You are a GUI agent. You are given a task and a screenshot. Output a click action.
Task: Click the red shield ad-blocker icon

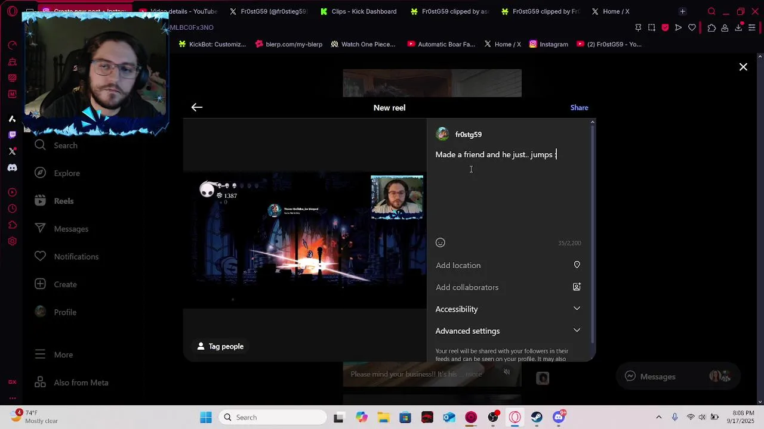coord(665,27)
